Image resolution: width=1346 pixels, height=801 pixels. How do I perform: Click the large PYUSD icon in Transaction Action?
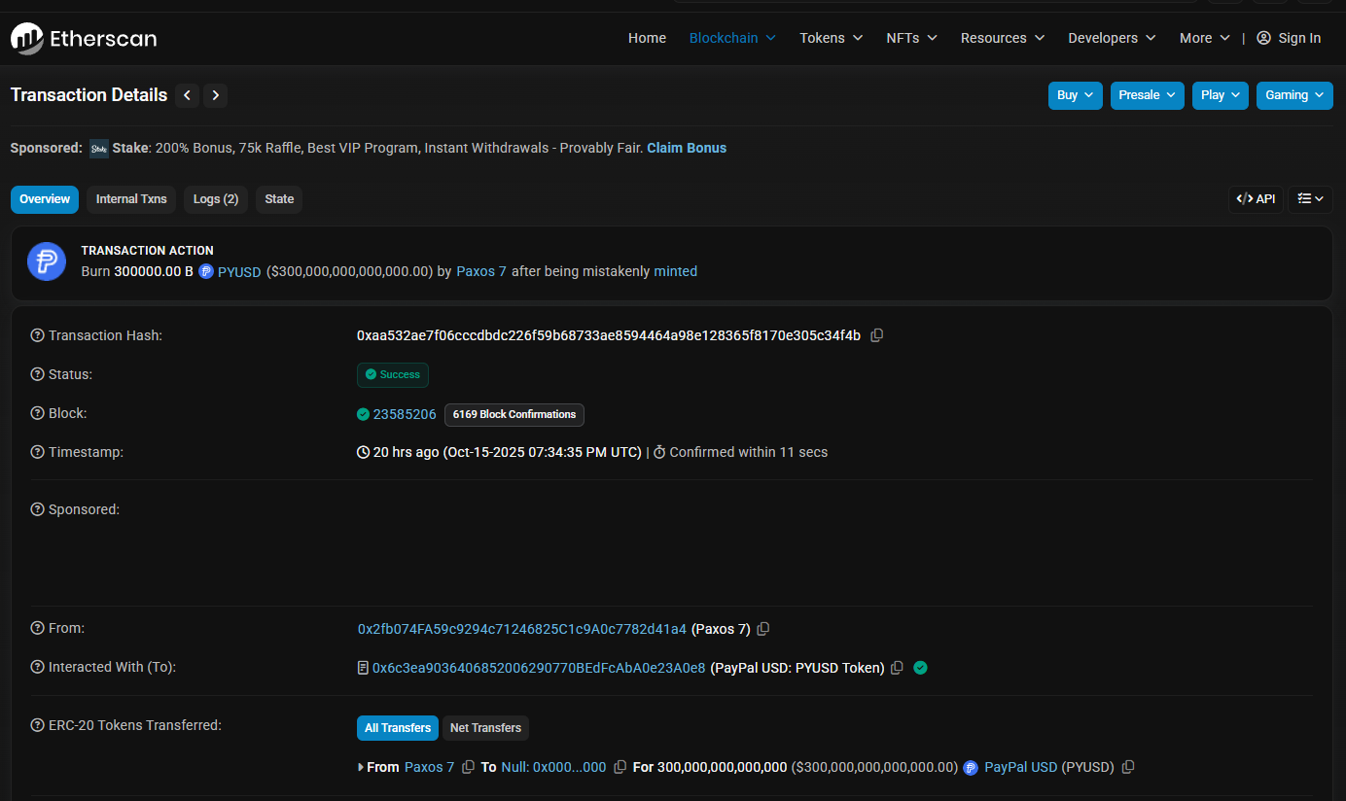click(x=47, y=261)
